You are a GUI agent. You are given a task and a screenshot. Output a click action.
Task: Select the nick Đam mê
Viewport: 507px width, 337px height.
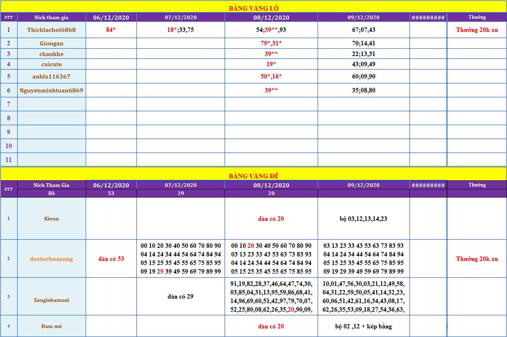(52, 326)
